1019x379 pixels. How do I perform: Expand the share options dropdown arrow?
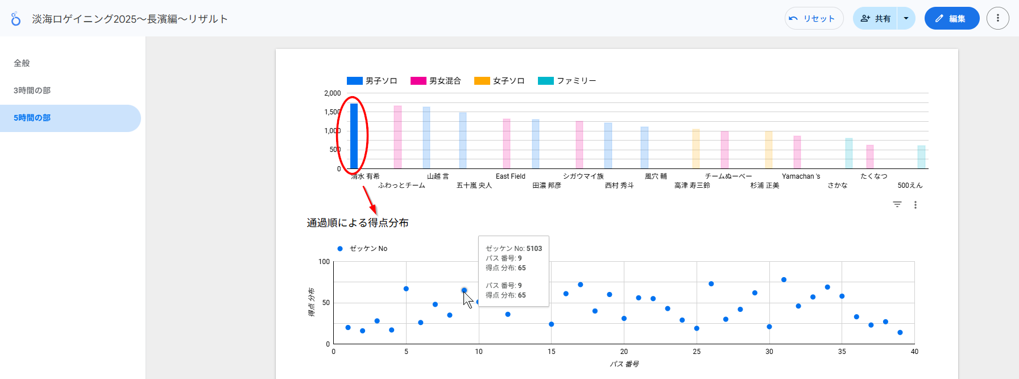tap(906, 19)
